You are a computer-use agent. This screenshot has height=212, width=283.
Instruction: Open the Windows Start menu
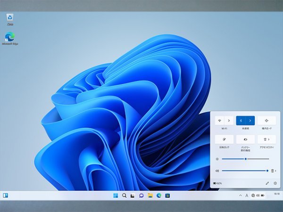click(116, 196)
